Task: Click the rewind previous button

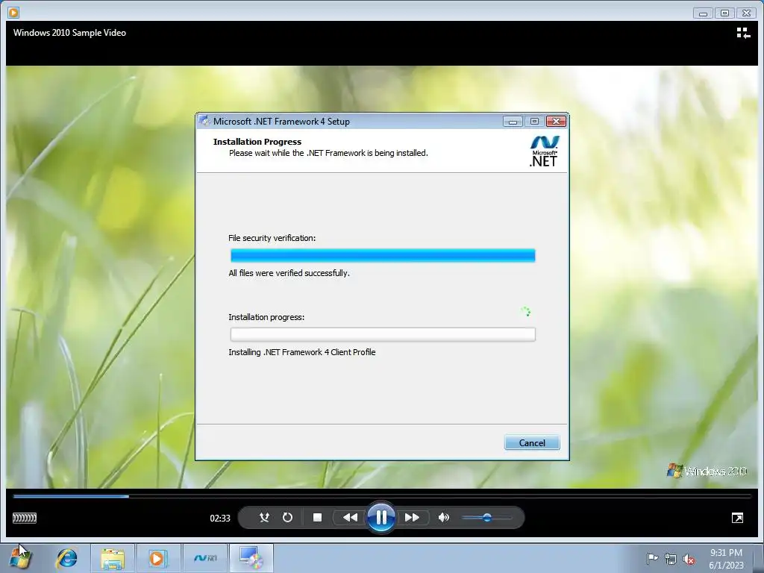Action: (350, 518)
